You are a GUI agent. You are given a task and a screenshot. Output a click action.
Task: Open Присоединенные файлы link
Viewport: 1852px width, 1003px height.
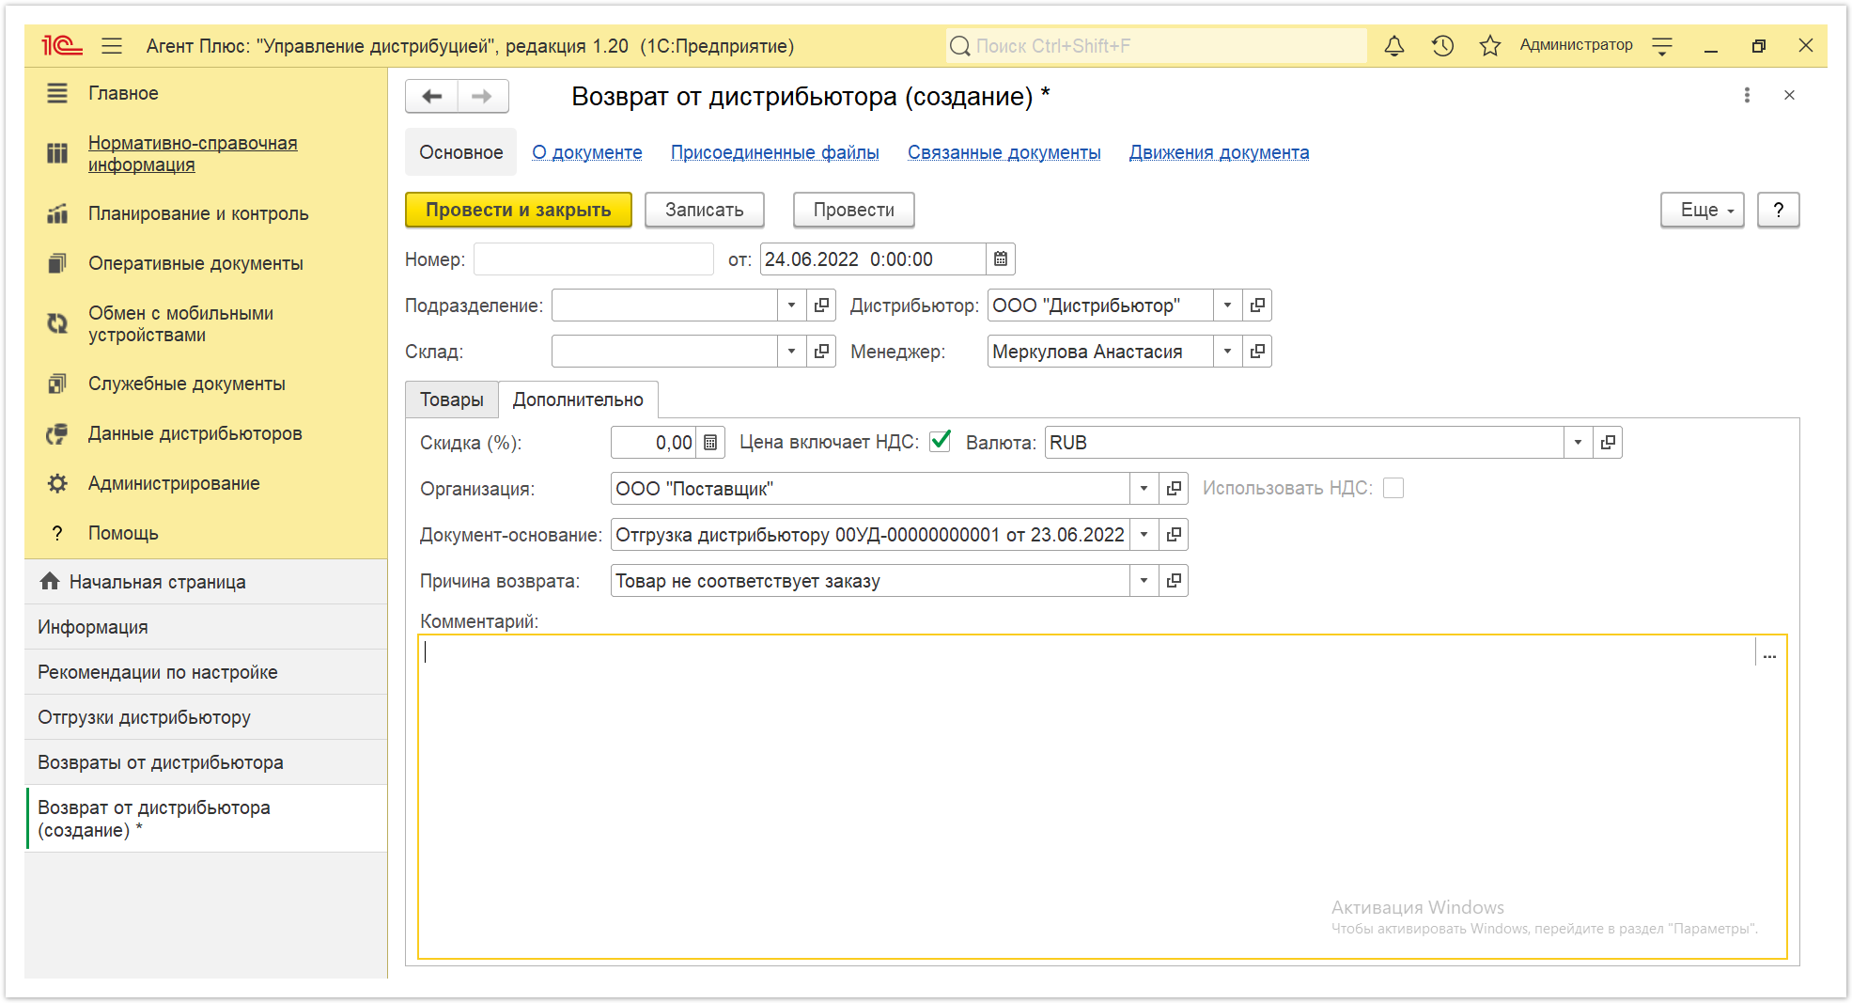click(775, 152)
